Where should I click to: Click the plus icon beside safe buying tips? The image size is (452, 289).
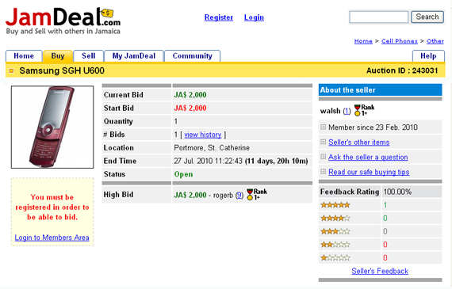click(x=324, y=172)
